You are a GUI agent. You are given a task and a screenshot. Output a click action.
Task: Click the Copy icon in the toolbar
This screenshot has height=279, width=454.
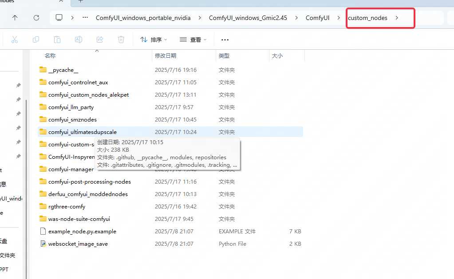click(x=36, y=39)
